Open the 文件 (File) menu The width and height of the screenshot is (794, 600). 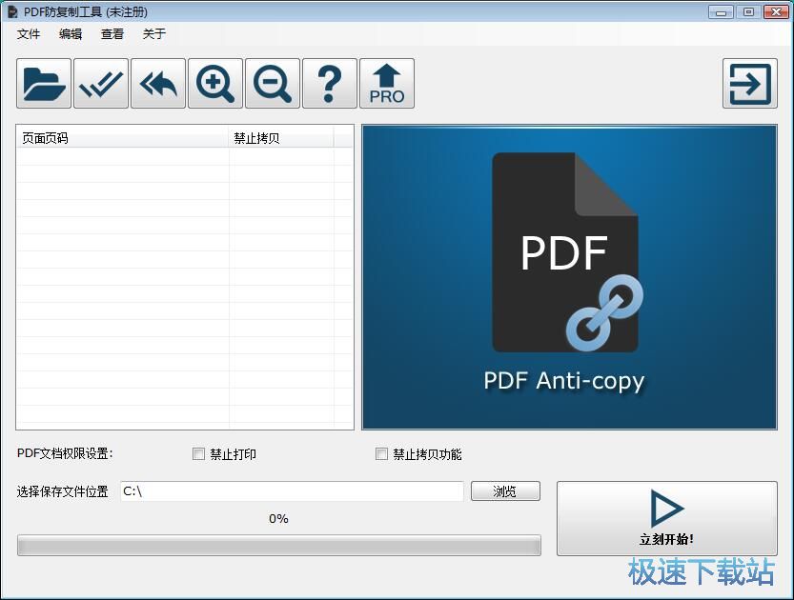[x=28, y=34]
